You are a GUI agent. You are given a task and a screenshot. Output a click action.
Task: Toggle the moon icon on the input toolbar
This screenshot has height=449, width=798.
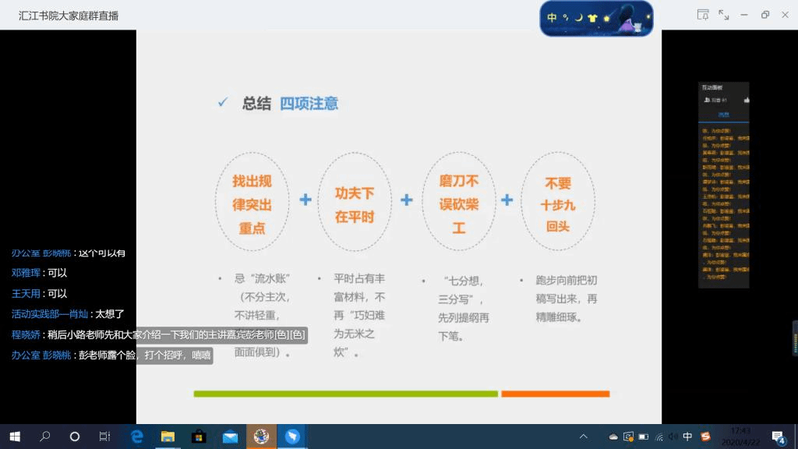(579, 18)
